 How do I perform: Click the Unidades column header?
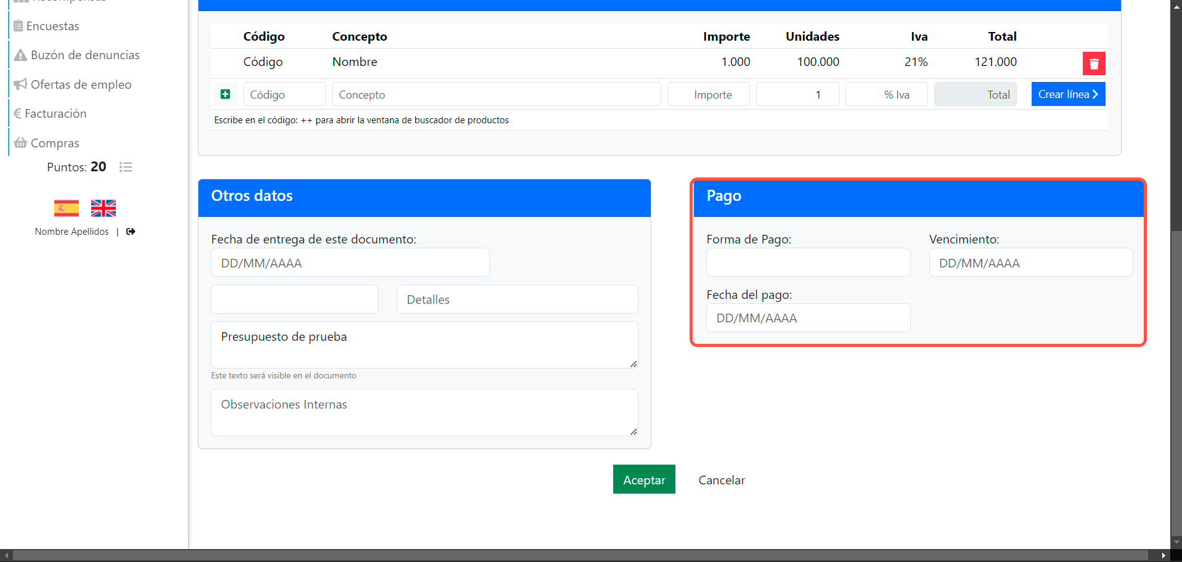(x=812, y=36)
